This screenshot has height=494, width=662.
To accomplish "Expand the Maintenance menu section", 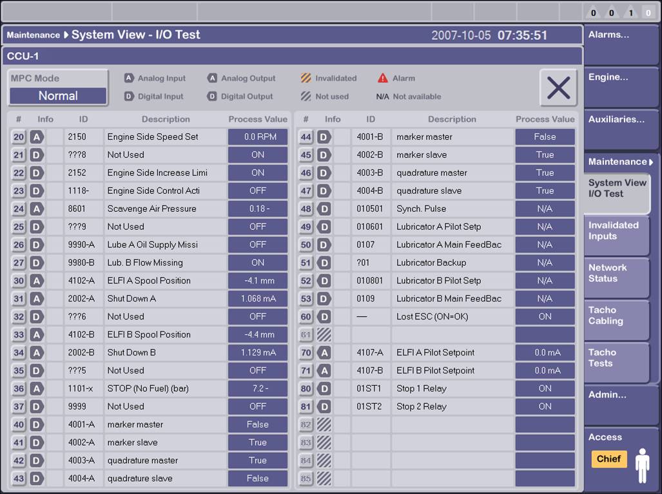I will point(620,162).
